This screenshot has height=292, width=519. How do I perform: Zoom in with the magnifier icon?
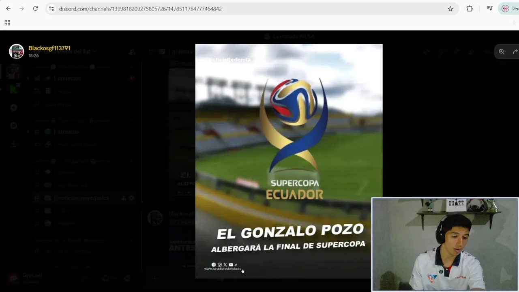[x=502, y=52]
